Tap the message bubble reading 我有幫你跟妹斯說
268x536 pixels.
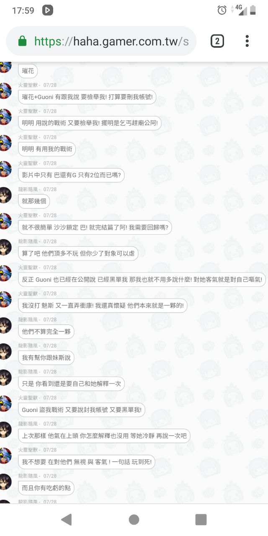tap(46, 358)
